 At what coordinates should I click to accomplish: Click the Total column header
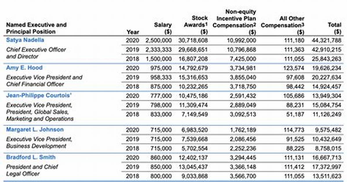pos(335,28)
